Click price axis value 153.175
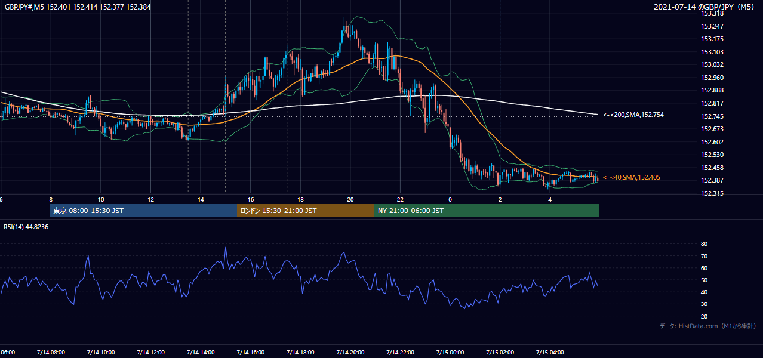Screen dimensions: 763x358 (712, 39)
